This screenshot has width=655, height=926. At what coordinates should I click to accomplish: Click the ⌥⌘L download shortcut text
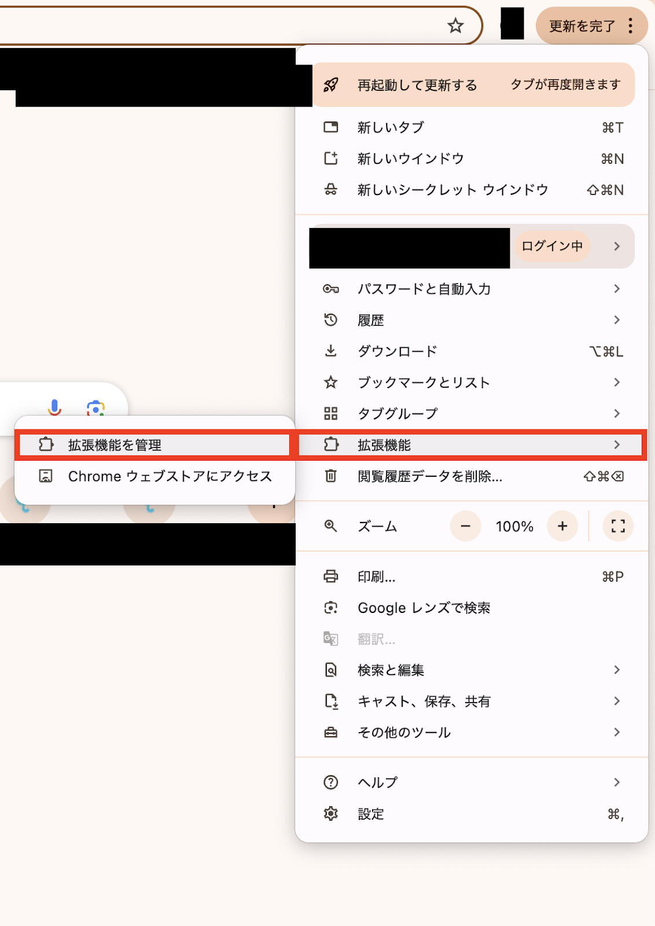click(606, 351)
